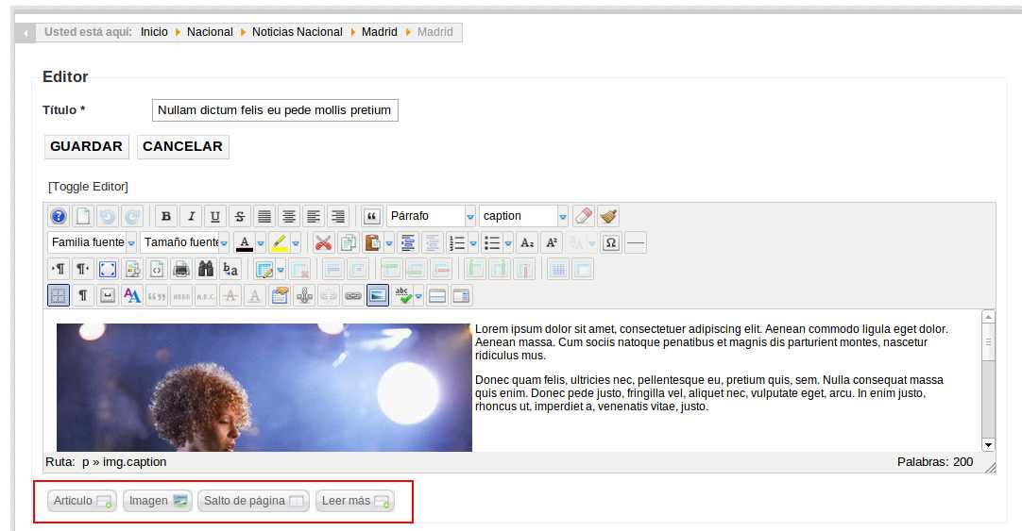Viewport: 1022px width, 531px height.
Task: Open the source code editor icon
Action: tap(157, 269)
